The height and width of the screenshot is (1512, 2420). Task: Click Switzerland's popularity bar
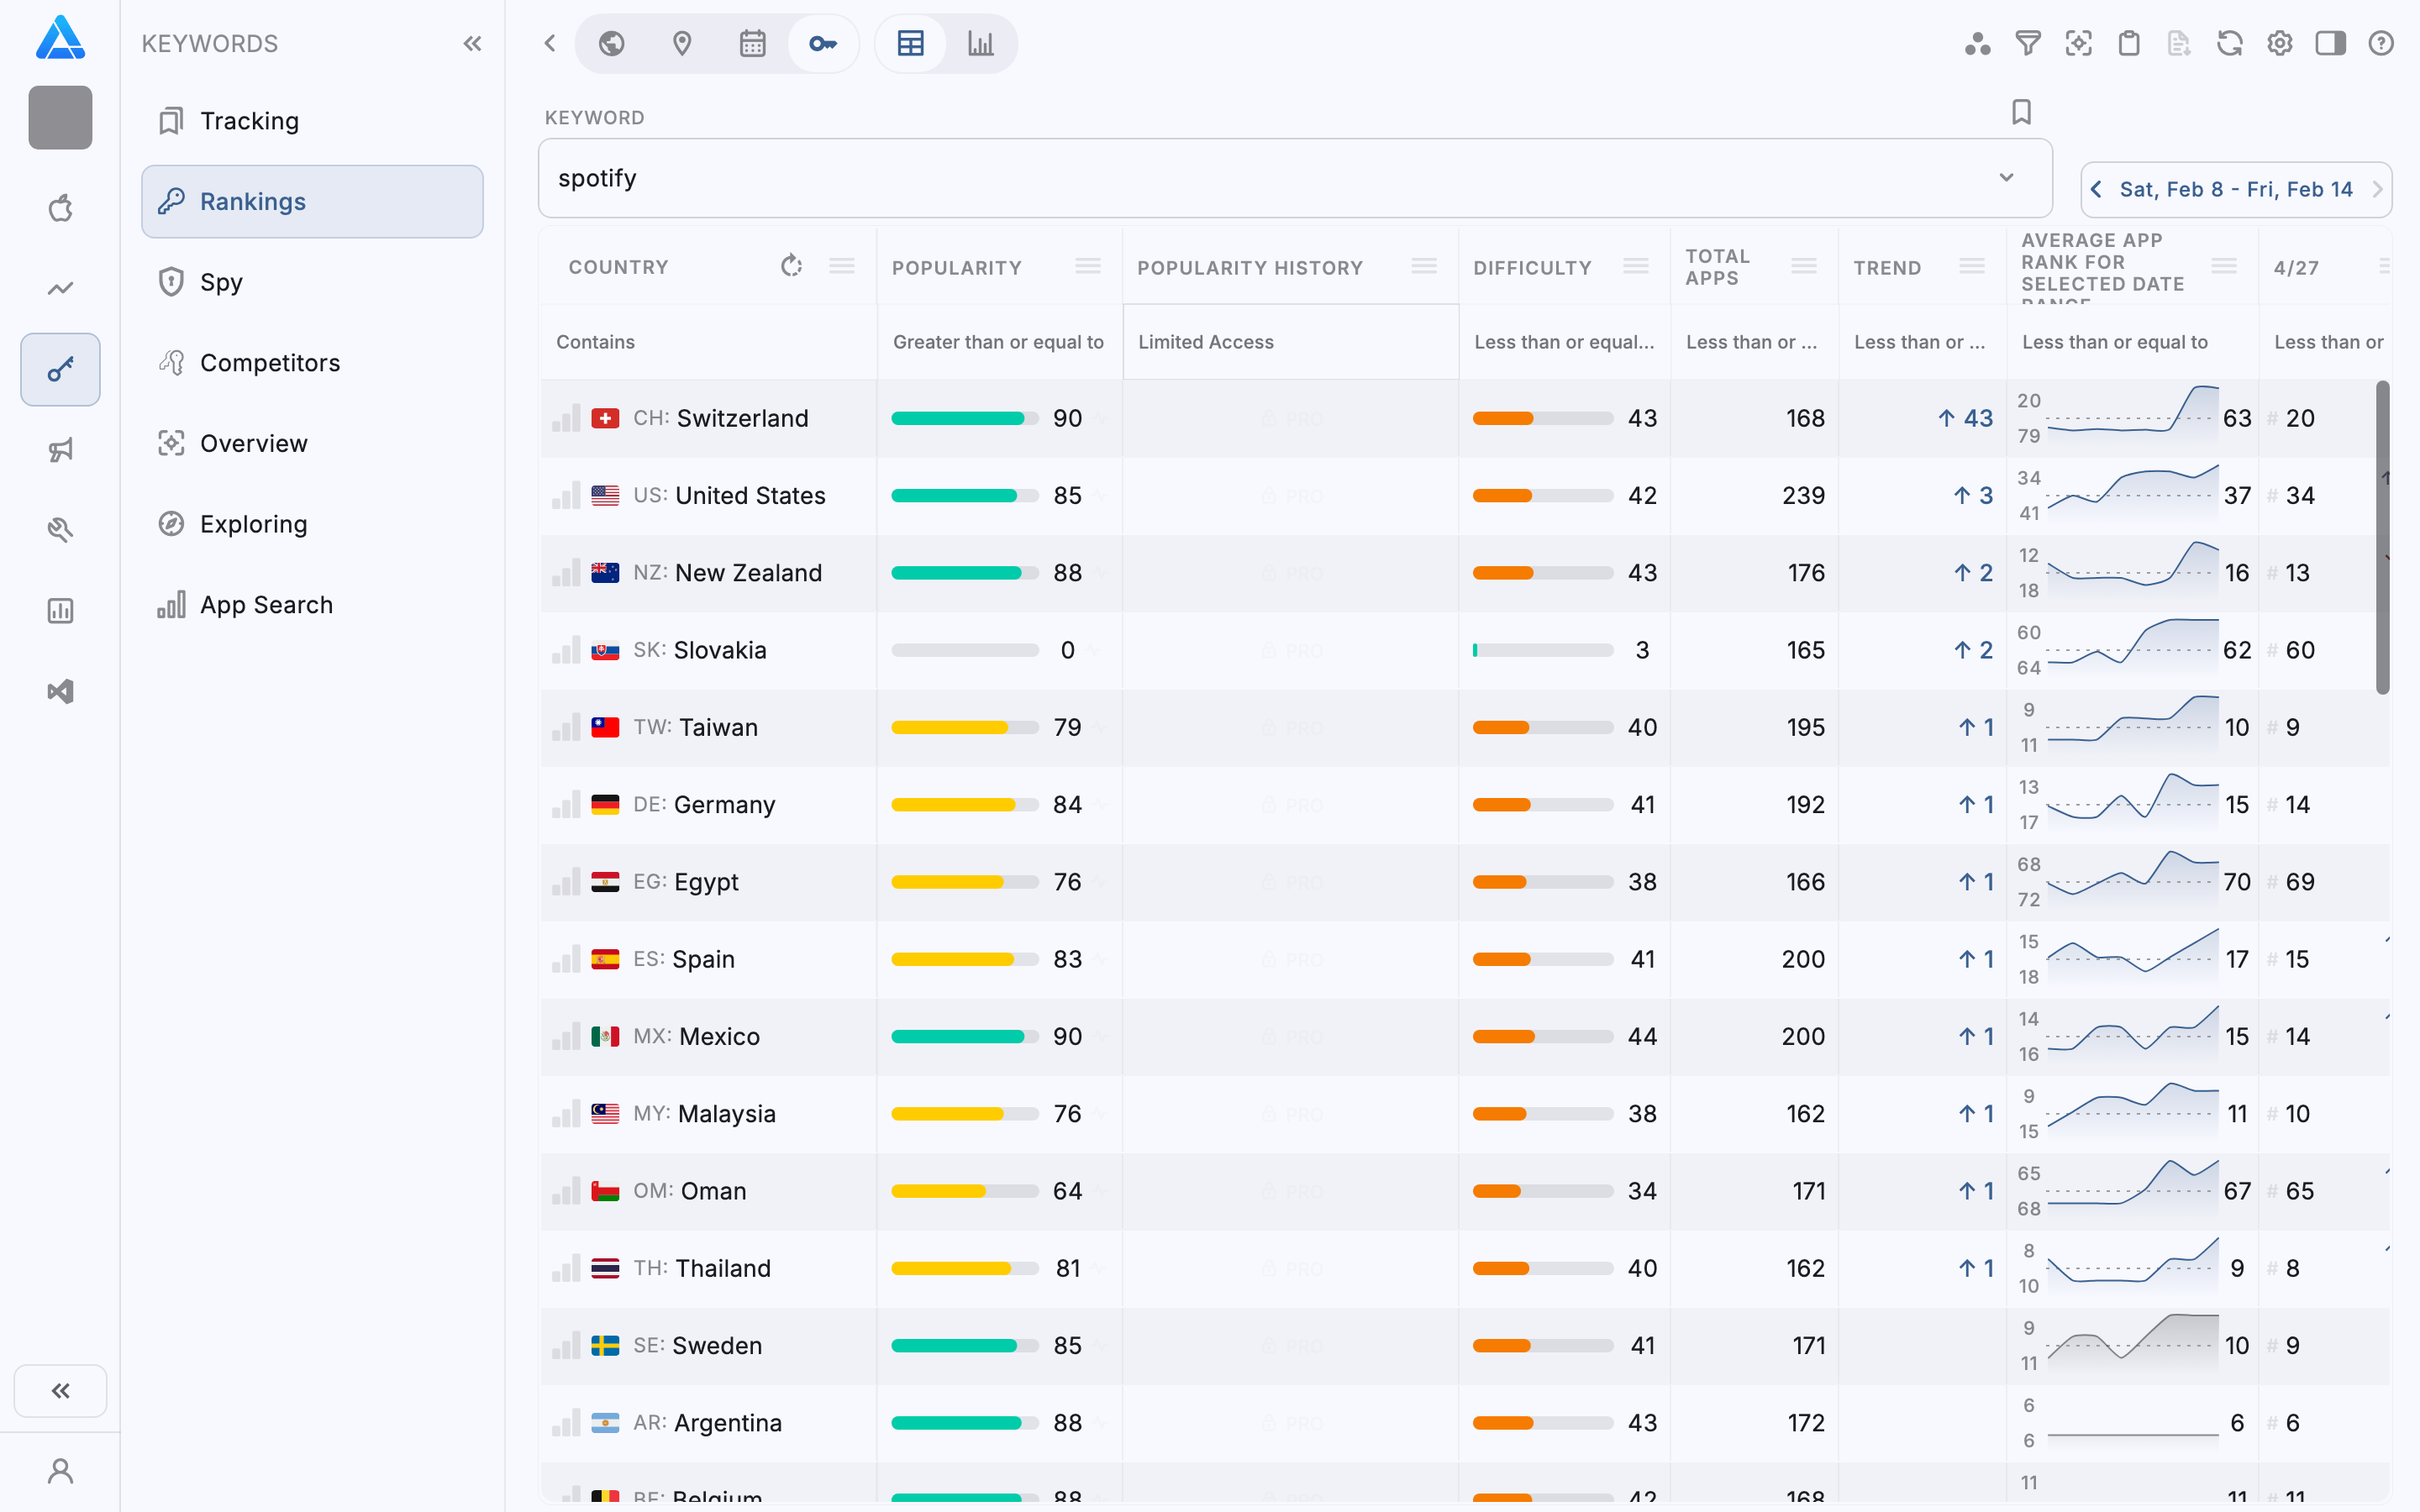tap(963, 418)
